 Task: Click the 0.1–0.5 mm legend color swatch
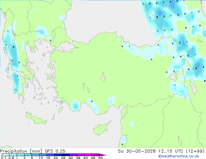click(6, 155)
